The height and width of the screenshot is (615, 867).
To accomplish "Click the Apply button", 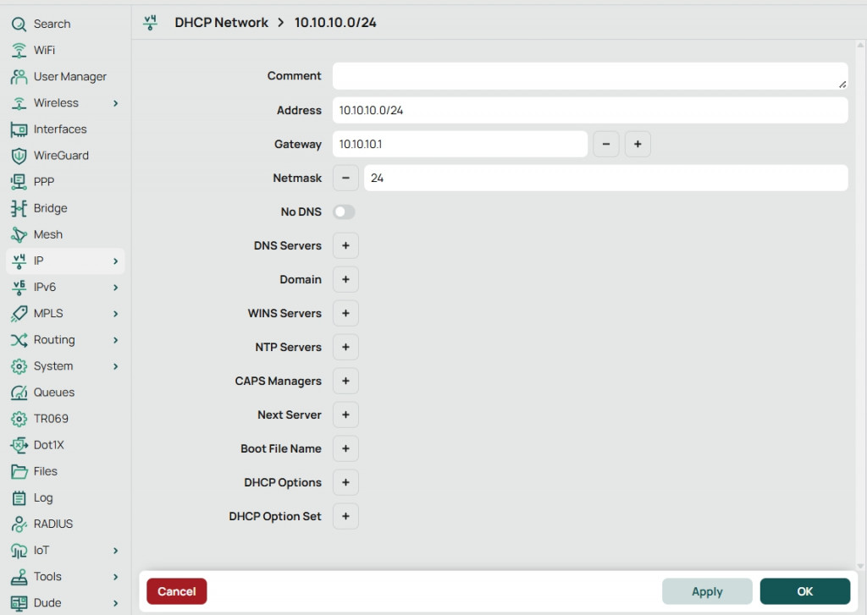I will point(707,591).
